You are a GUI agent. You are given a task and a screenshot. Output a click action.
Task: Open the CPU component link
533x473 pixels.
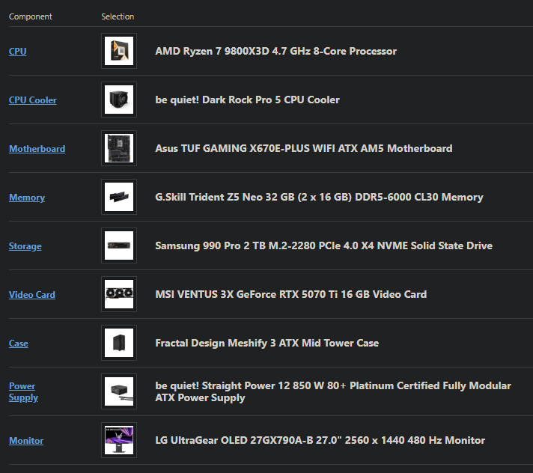click(18, 52)
